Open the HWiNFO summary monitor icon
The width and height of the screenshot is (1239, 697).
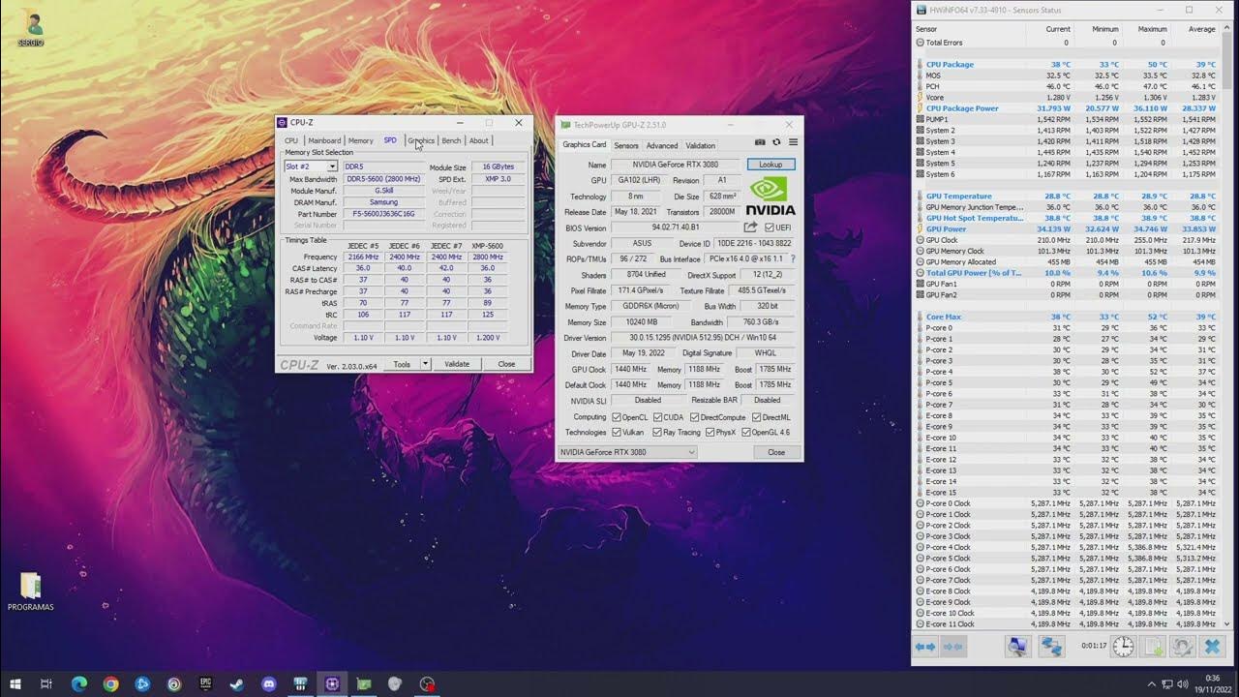(x=1017, y=647)
